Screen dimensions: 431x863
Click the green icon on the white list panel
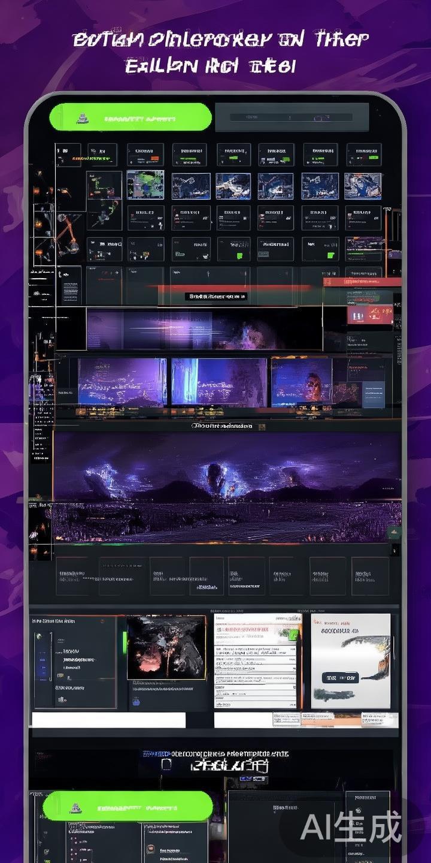[293, 635]
